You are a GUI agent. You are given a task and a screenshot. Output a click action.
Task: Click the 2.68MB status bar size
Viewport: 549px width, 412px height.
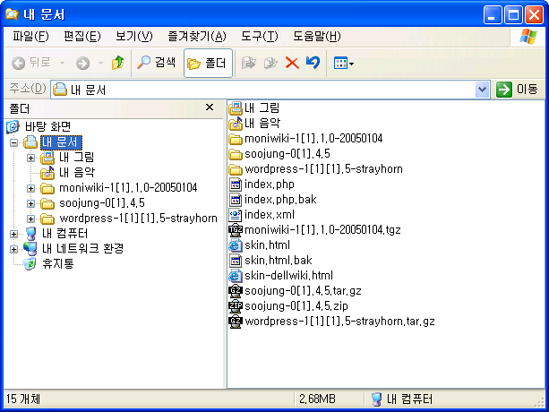click(x=317, y=399)
